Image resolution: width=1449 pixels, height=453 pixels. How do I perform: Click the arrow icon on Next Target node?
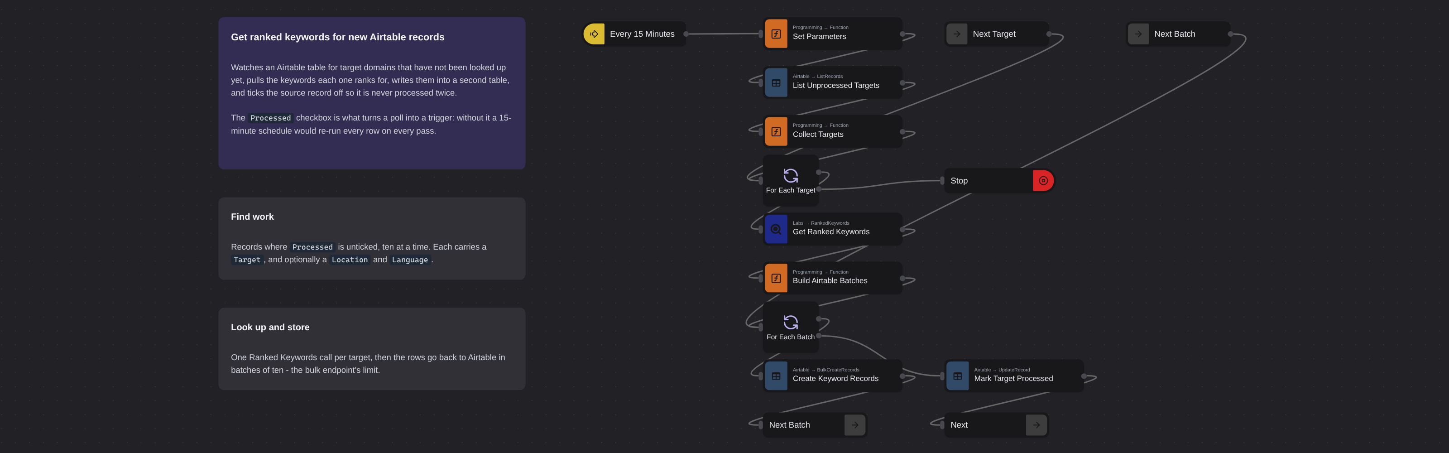(x=957, y=34)
